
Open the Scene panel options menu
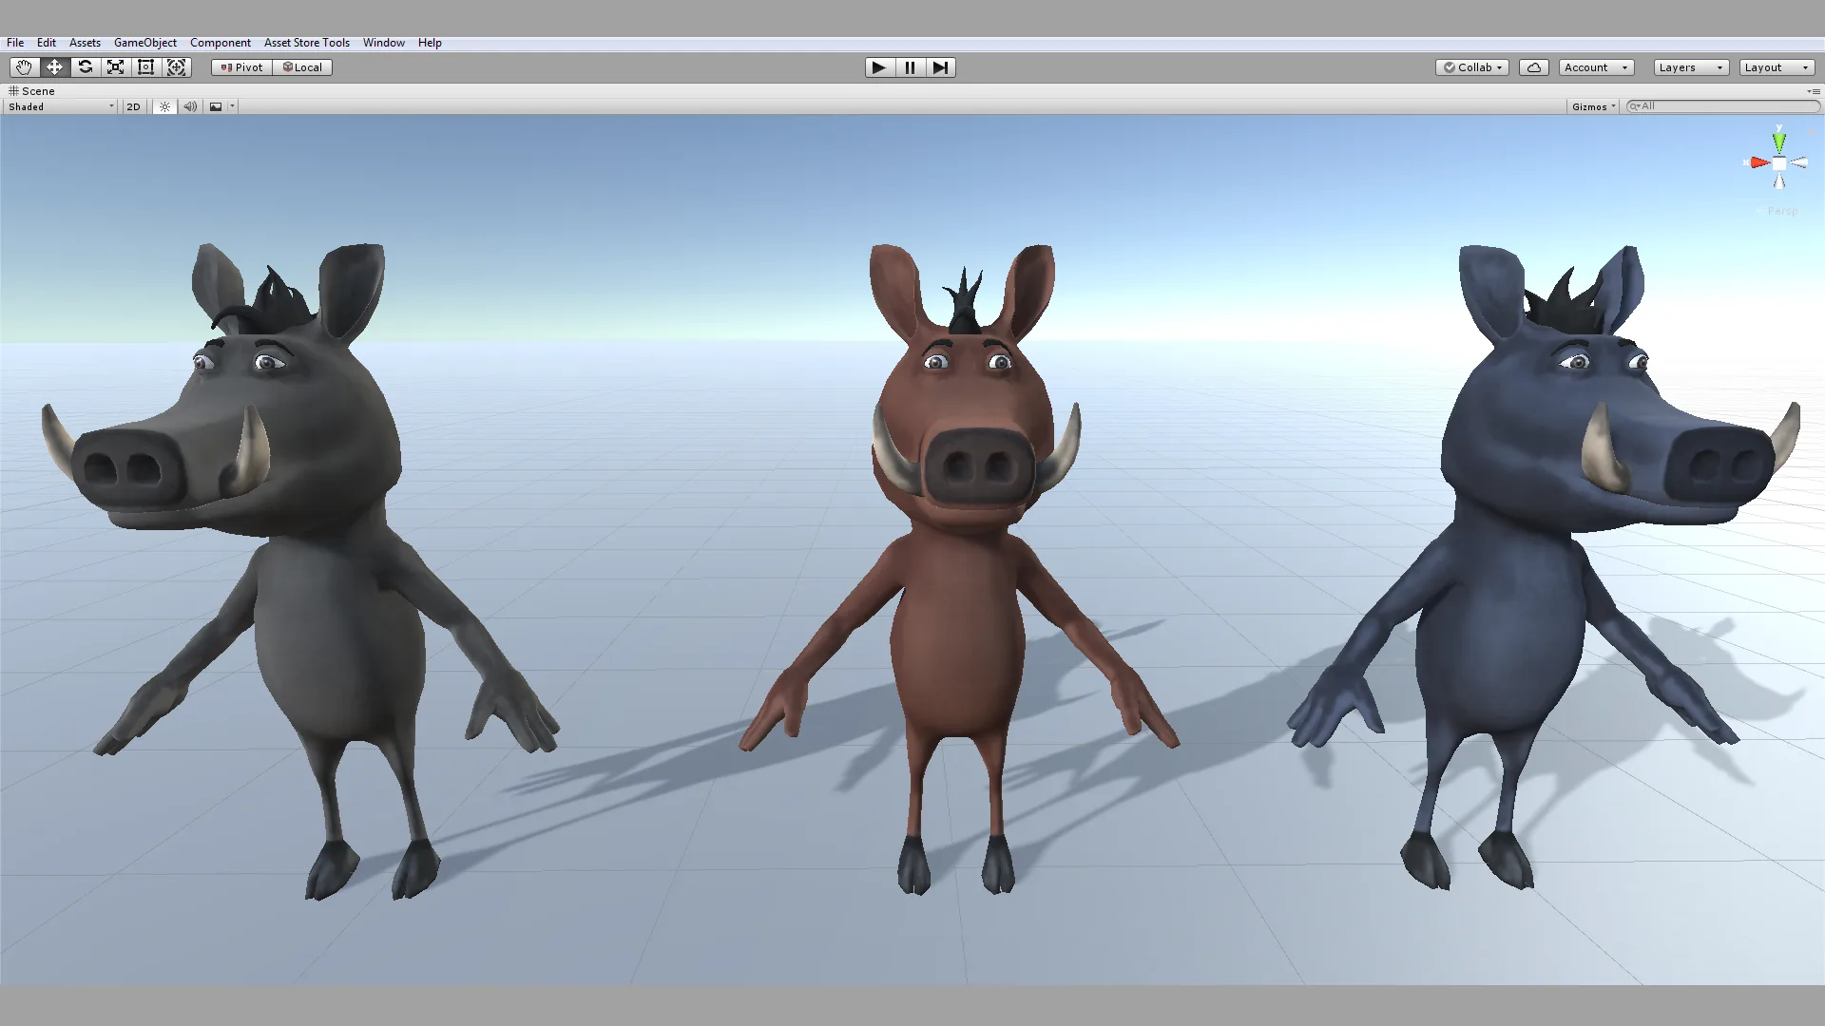click(x=1814, y=91)
